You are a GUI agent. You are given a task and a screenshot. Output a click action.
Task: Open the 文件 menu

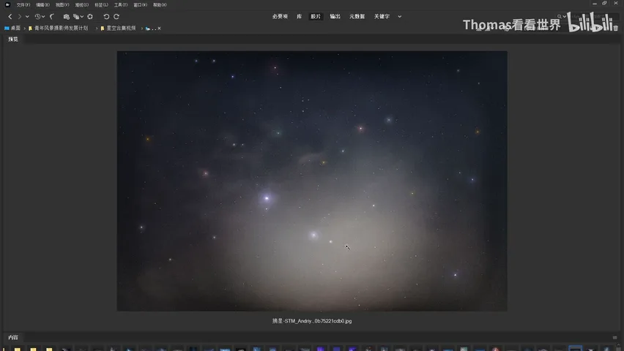[23, 5]
